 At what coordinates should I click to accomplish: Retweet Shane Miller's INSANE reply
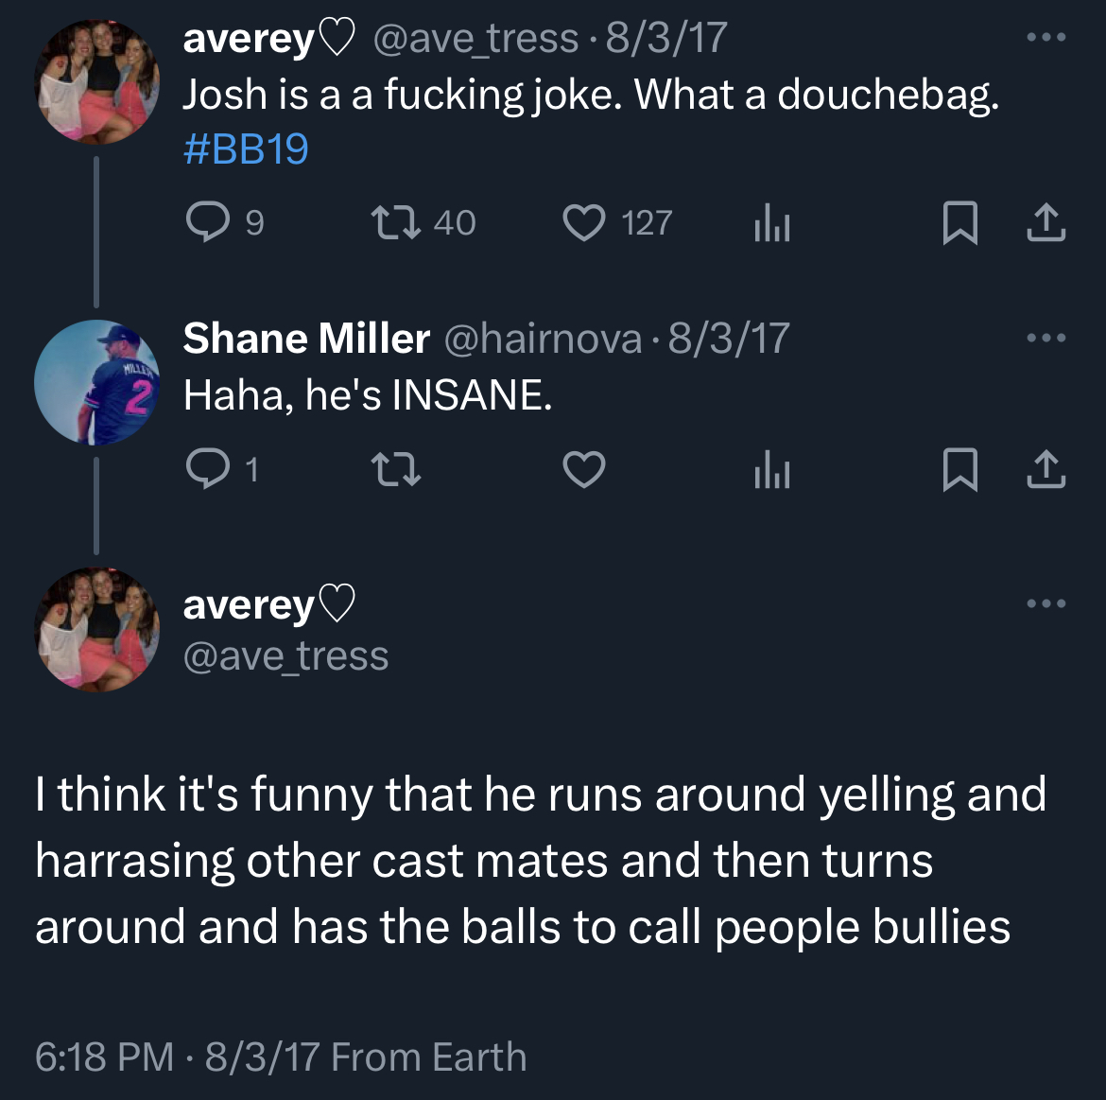pyautogui.click(x=396, y=469)
